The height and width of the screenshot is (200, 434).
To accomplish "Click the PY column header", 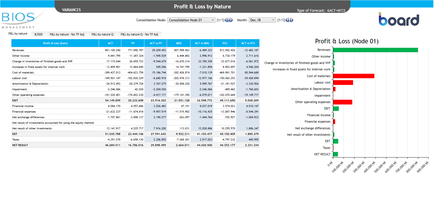I will point(133,43).
